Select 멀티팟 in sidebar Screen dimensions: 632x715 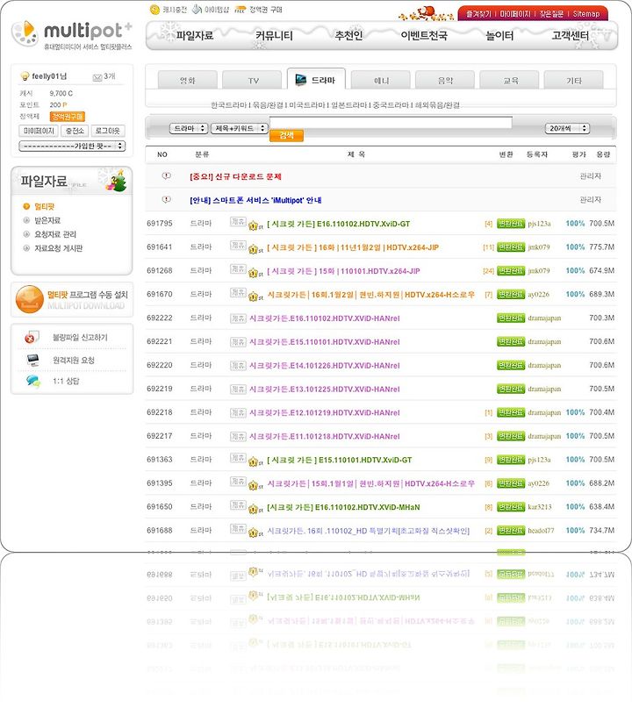44,206
